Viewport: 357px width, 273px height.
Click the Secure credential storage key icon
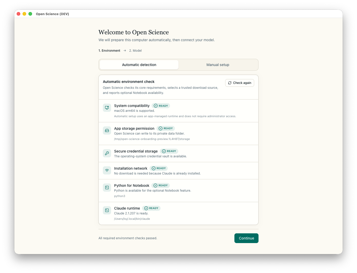(107, 153)
